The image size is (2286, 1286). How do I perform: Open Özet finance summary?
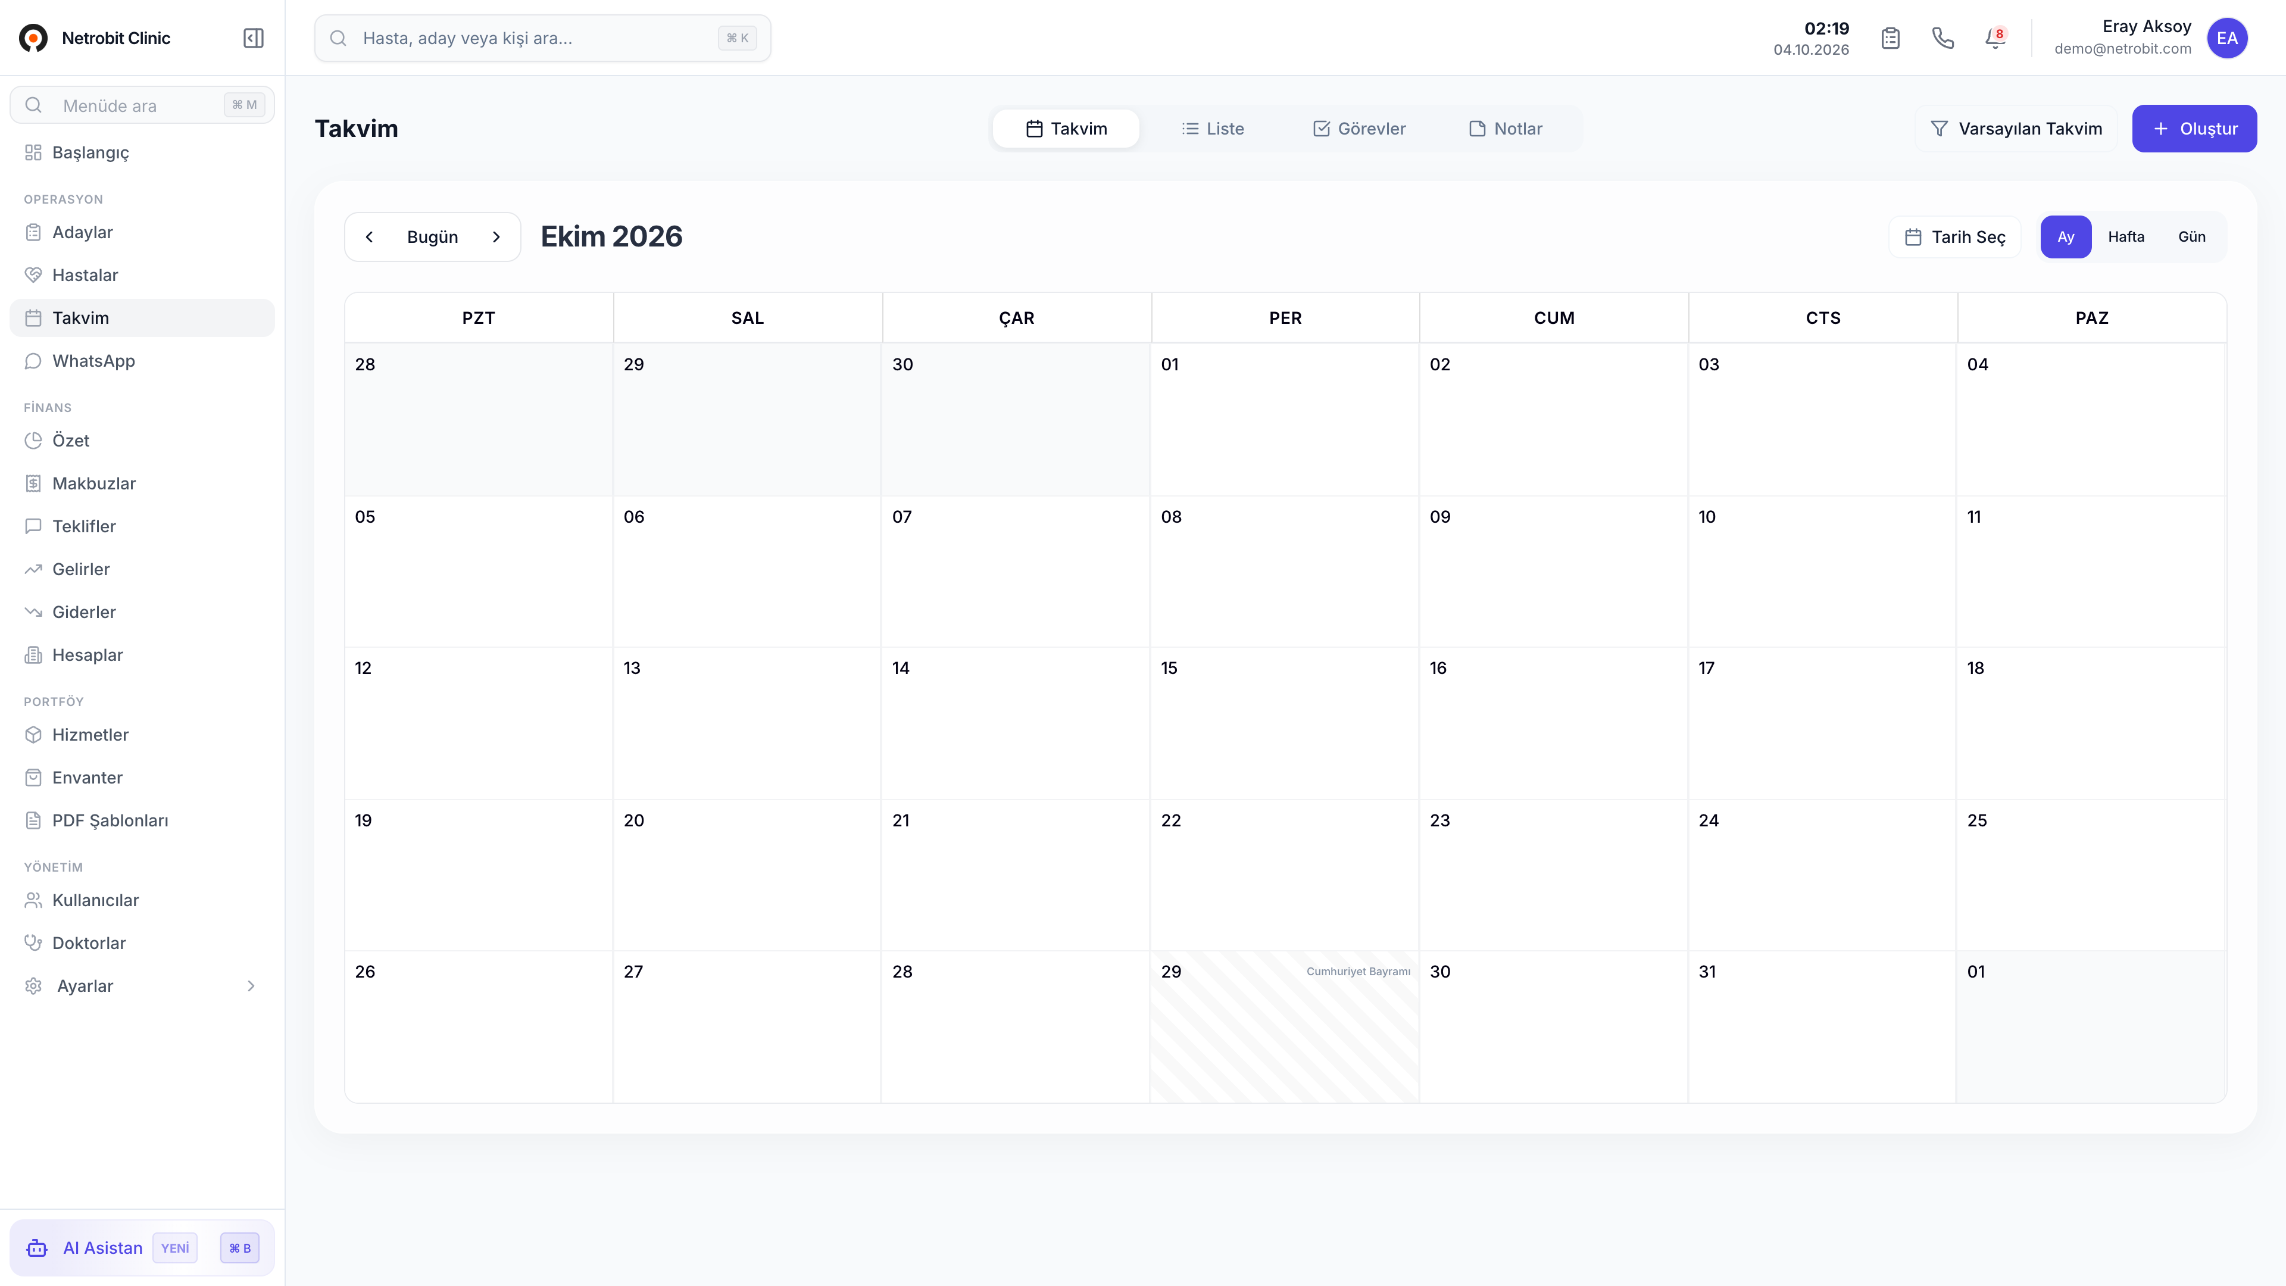[142, 441]
